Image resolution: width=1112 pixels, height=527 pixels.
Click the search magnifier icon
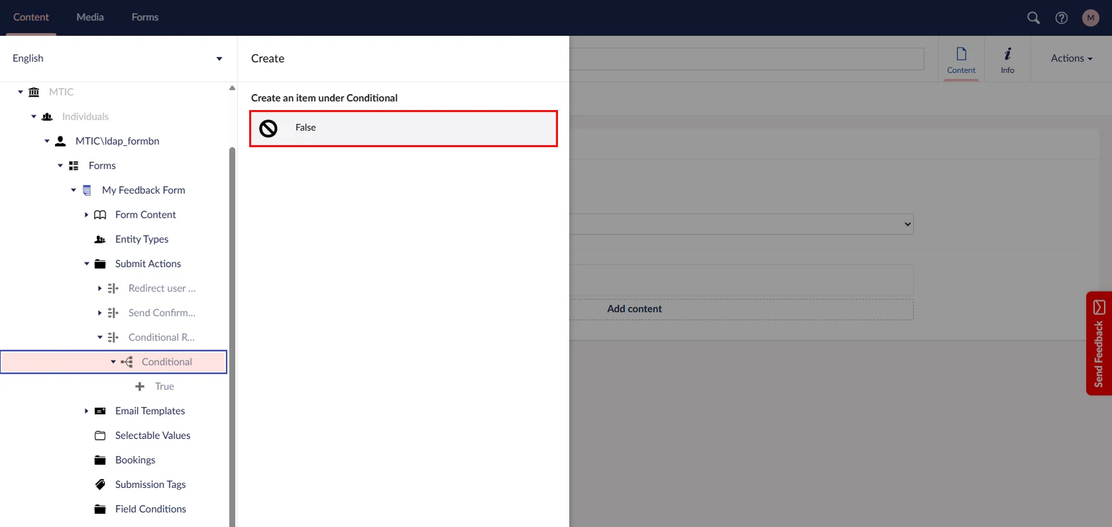(x=1033, y=18)
